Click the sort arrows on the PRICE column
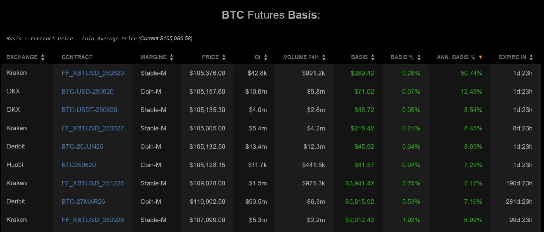544x232 pixels. point(224,57)
